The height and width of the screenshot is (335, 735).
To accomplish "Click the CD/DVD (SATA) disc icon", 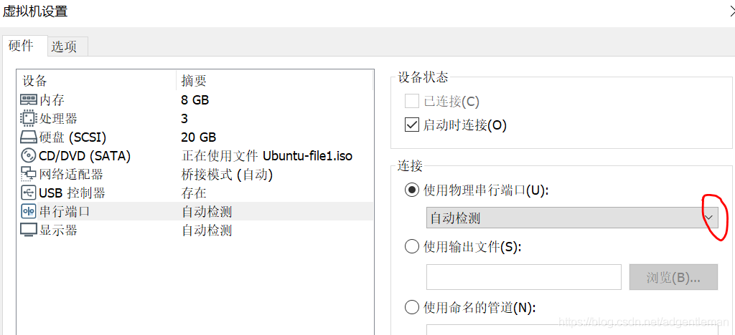I will point(29,156).
